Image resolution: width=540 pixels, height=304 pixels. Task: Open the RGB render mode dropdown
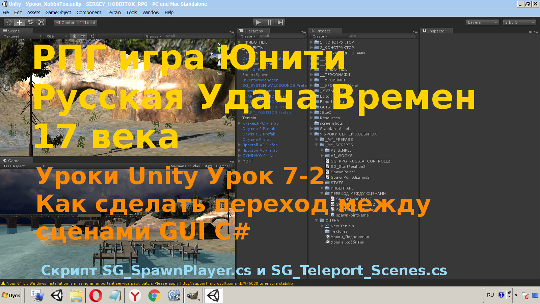(x=56, y=36)
